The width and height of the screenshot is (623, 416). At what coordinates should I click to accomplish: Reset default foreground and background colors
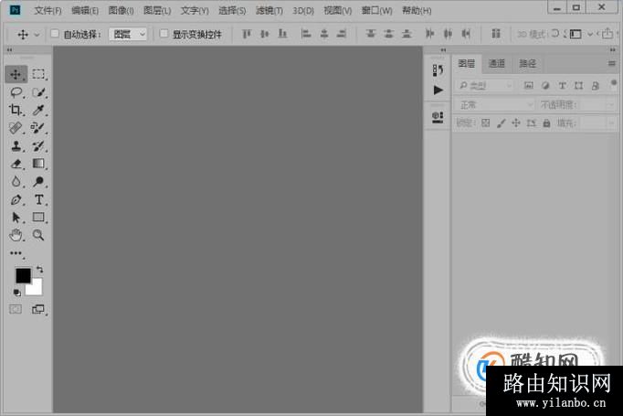pos(16,293)
